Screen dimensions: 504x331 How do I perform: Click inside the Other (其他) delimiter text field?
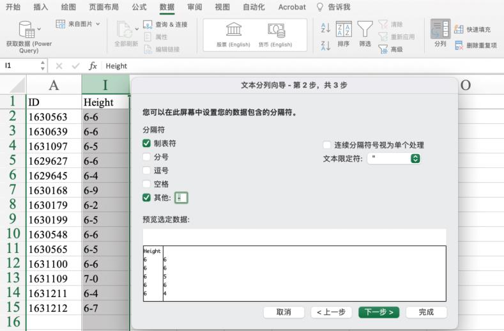tap(181, 197)
